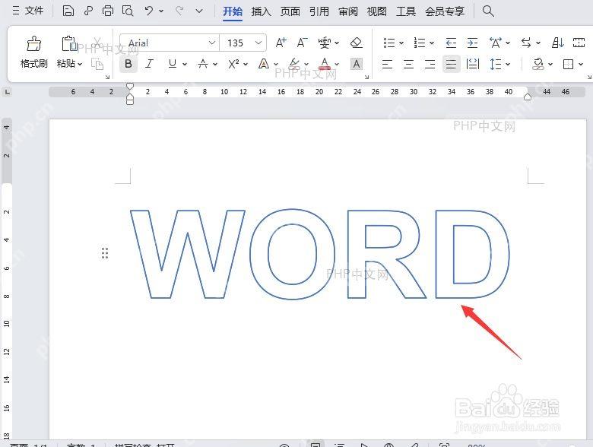Click the Chinese layout A icon
Screen dimensions: 593x447
pos(496,43)
